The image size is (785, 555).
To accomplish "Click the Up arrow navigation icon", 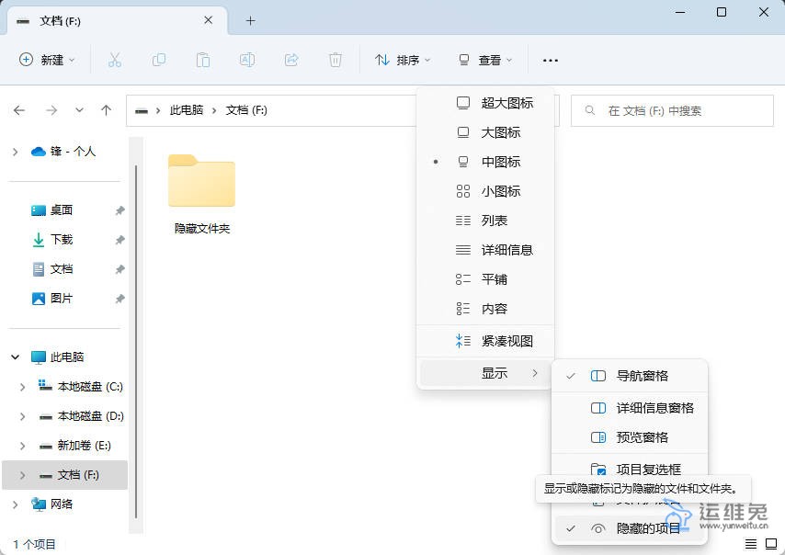I will (x=107, y=110).
